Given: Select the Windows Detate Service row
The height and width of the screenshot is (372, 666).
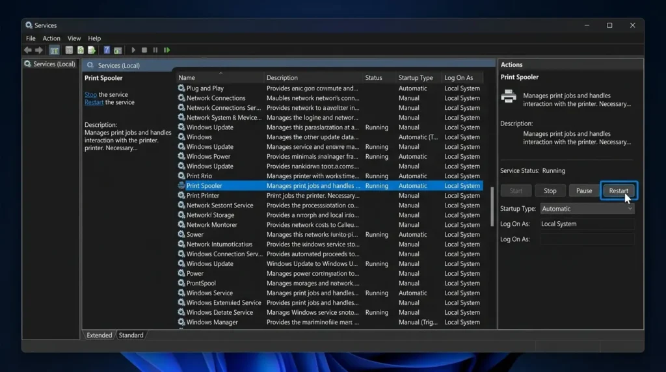Looking at the screenshot, I should [330, 312].
